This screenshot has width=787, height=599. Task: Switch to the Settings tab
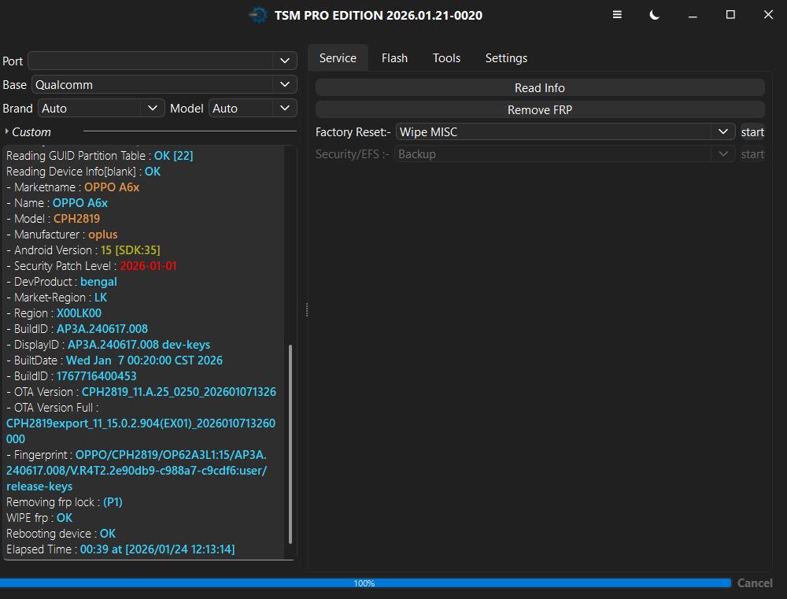[x=506, y=57]
